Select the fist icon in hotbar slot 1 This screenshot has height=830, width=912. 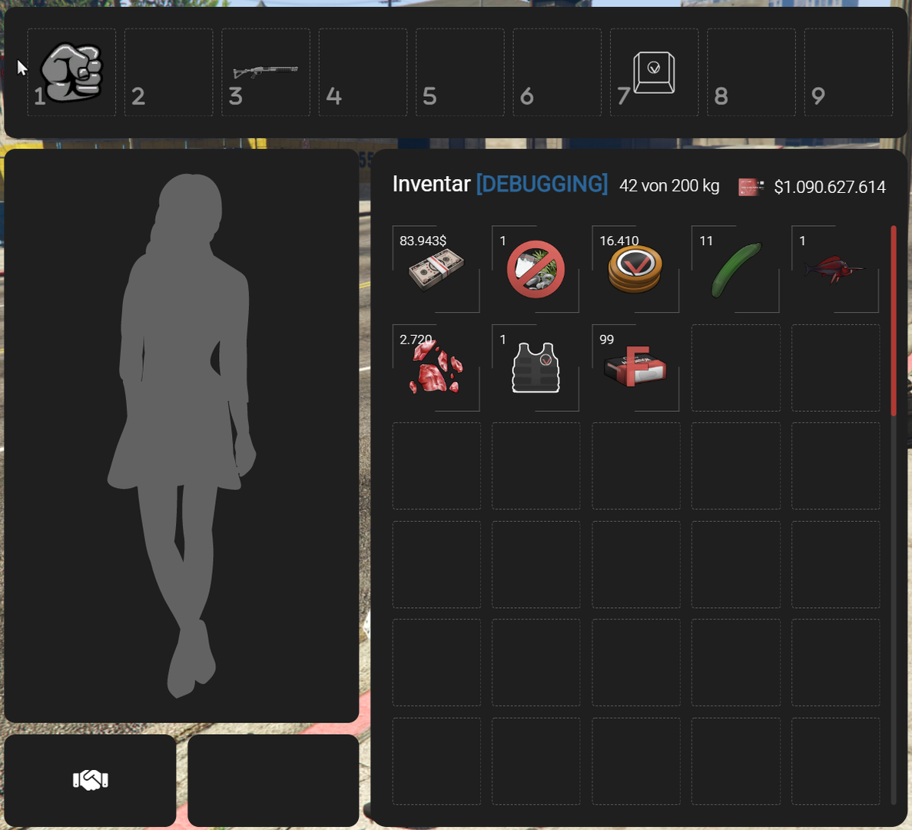(71, 72)
